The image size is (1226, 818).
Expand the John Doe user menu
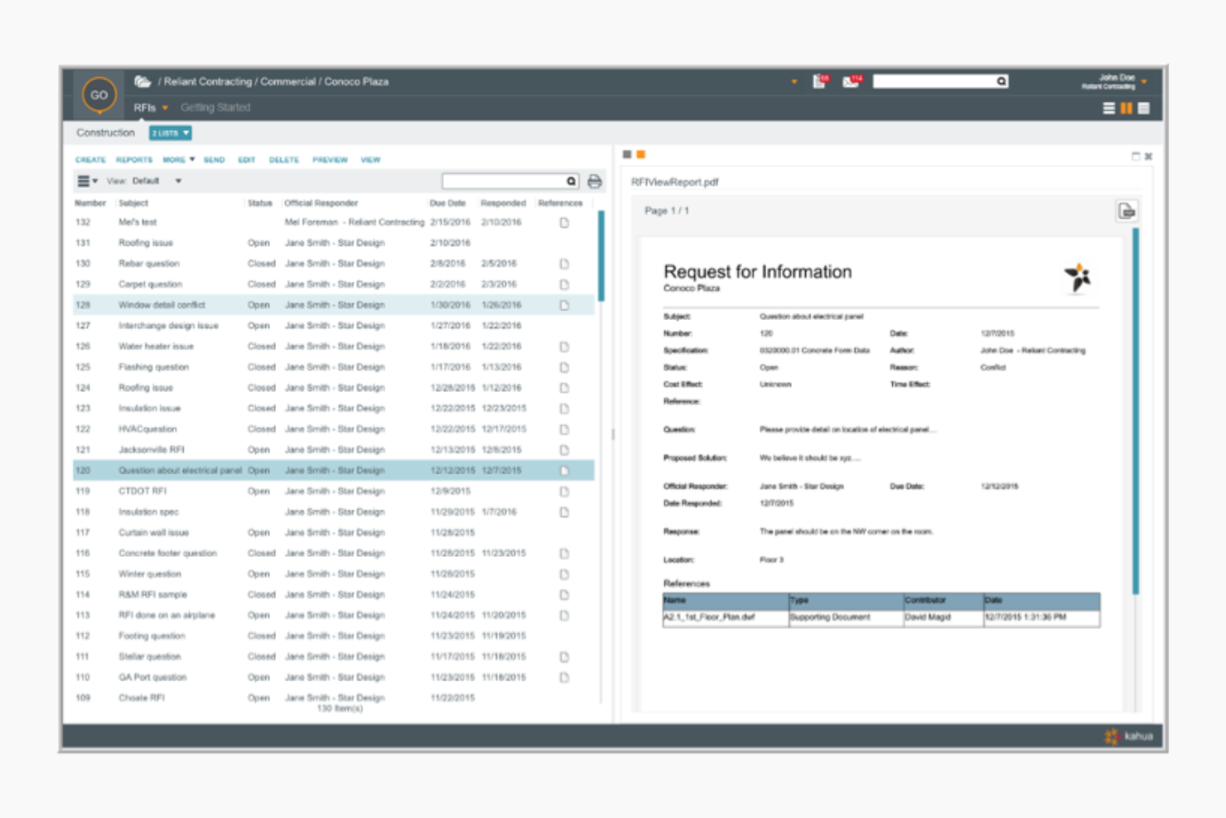click(x=1144, y=81)
